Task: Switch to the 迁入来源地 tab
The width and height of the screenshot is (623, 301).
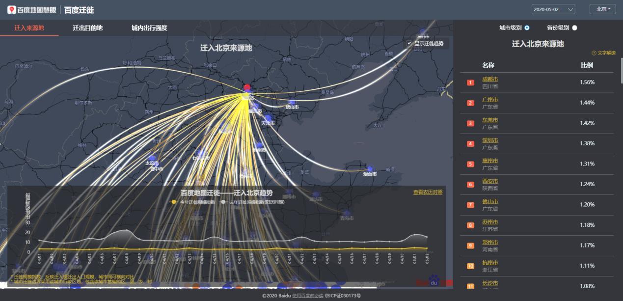Action: (29, 28)
